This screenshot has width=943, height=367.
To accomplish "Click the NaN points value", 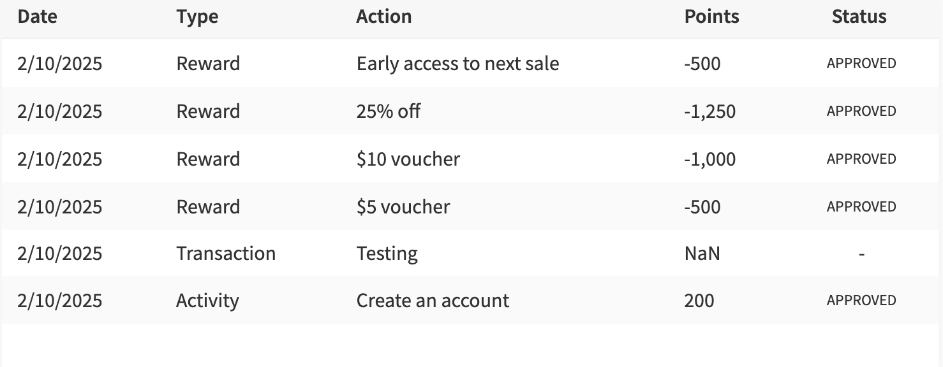I will [x=702, y=254].
